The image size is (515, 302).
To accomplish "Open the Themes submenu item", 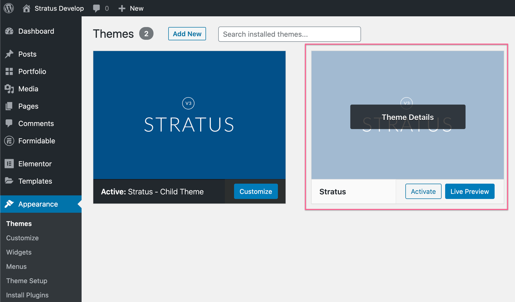I will pyautogui.click(x=19, y=224).
